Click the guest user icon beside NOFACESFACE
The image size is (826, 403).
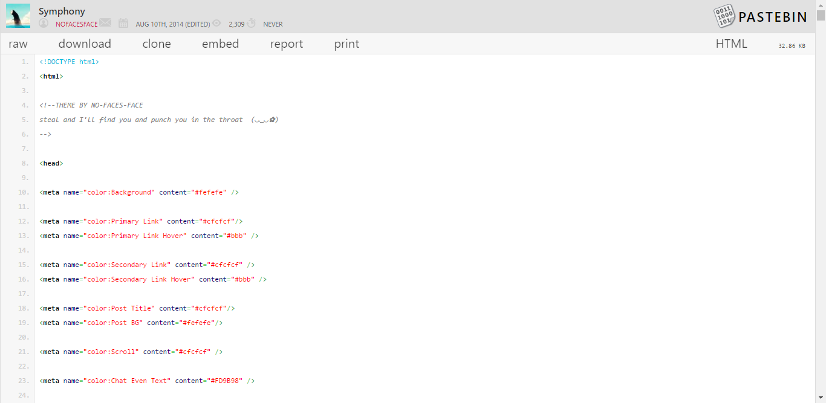point(44,24)
